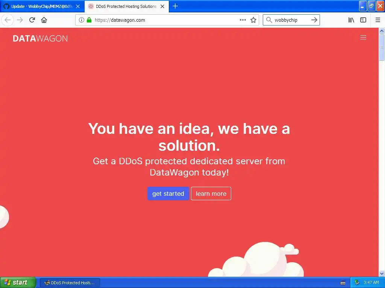385x288 pixels.
Task: Click the keyboard icon in the taskbar
Action: 343,283
